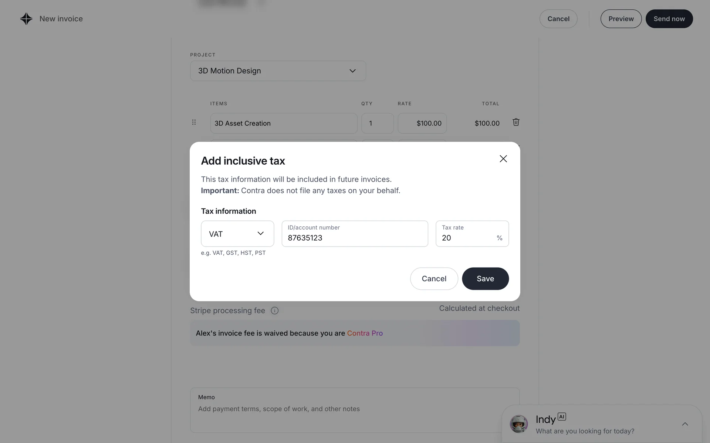Preview the invoice

(x=621, y=19)
